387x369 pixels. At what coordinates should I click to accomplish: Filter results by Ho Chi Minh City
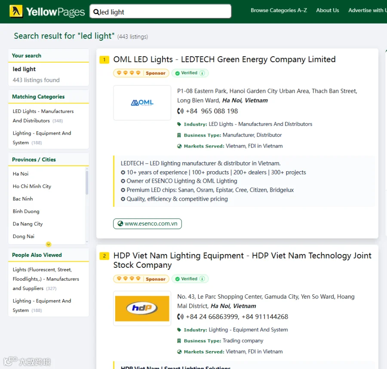tap(32, 187)
